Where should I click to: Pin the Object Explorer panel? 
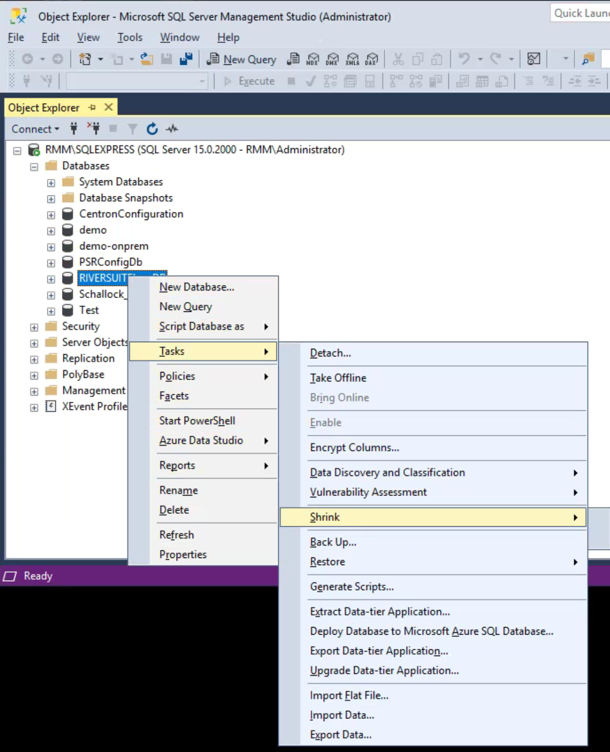(92, 107)
